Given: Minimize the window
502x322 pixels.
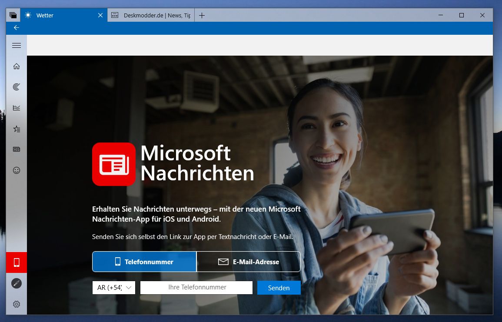Looking at the screenshot, I should (x=441, y=15).
